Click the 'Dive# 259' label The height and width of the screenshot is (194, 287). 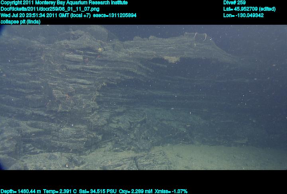tap(234, 3)
